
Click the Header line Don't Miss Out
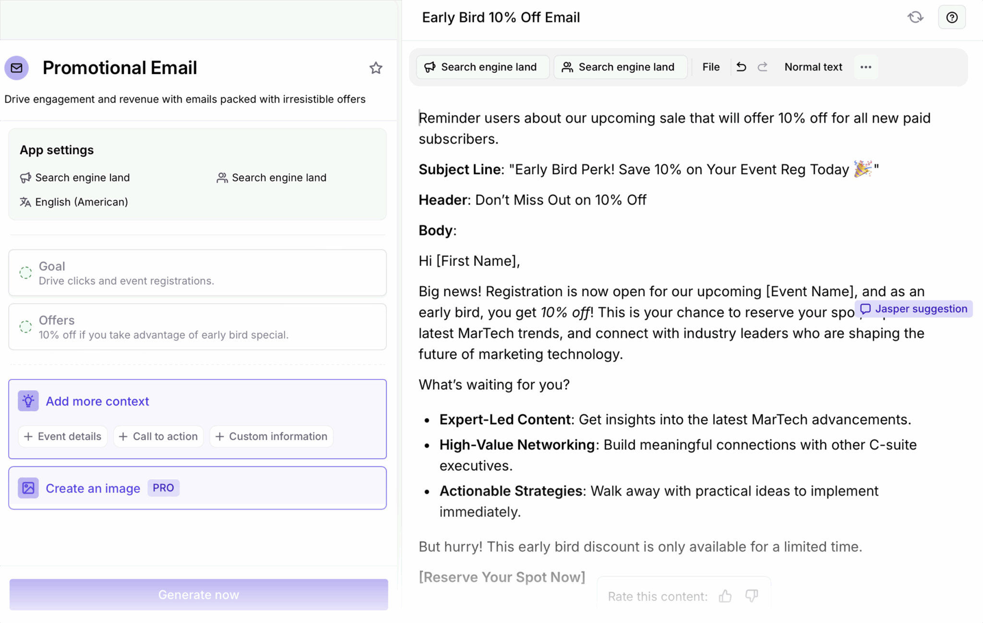pyautogui.click(x=532, y=200)
